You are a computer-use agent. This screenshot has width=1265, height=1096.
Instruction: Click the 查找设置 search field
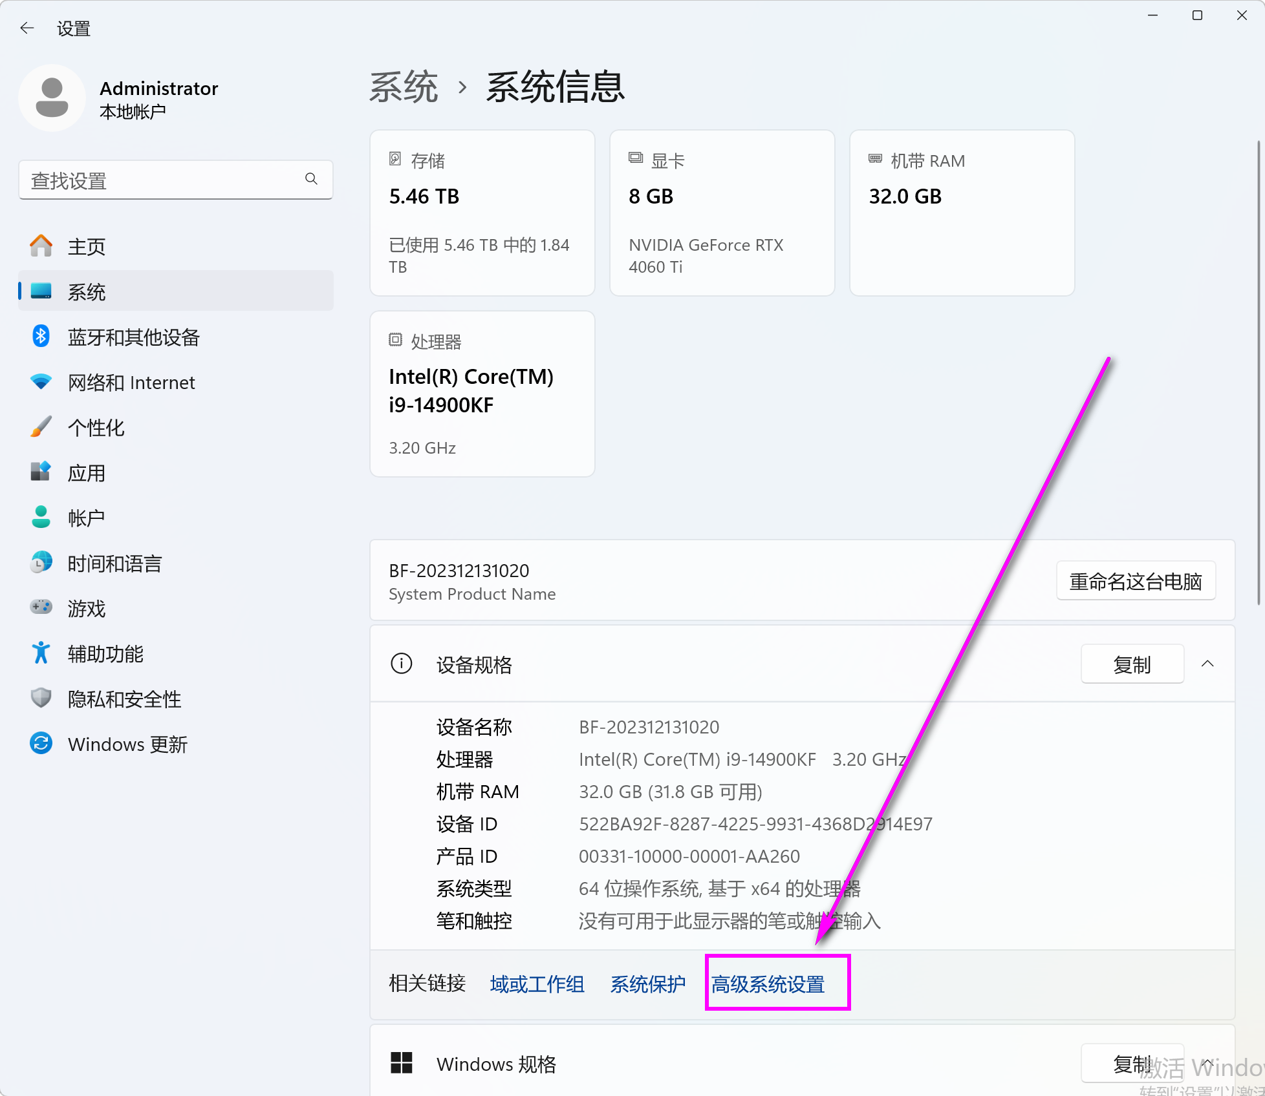[176, 180]
